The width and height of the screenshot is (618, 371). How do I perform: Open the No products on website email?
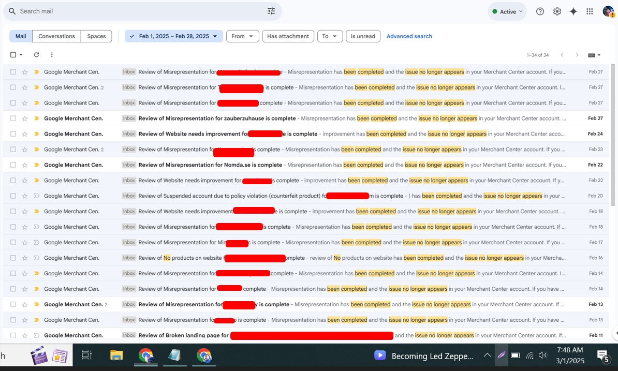(306, 258)
